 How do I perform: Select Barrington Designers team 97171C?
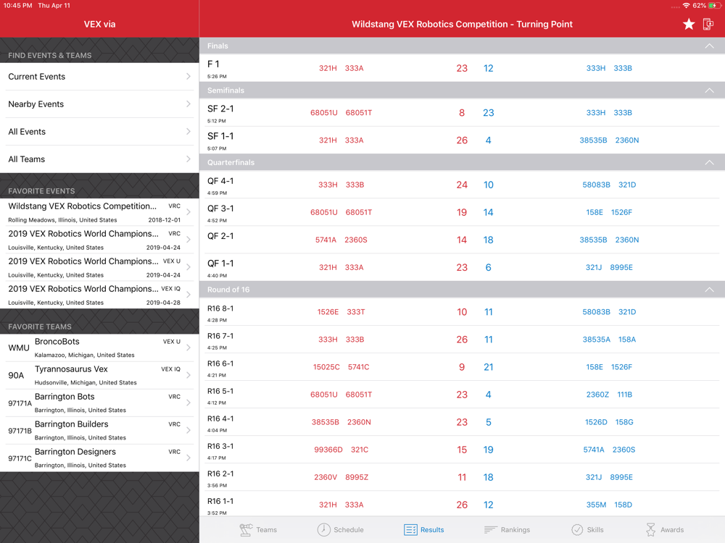click(99, 458)
